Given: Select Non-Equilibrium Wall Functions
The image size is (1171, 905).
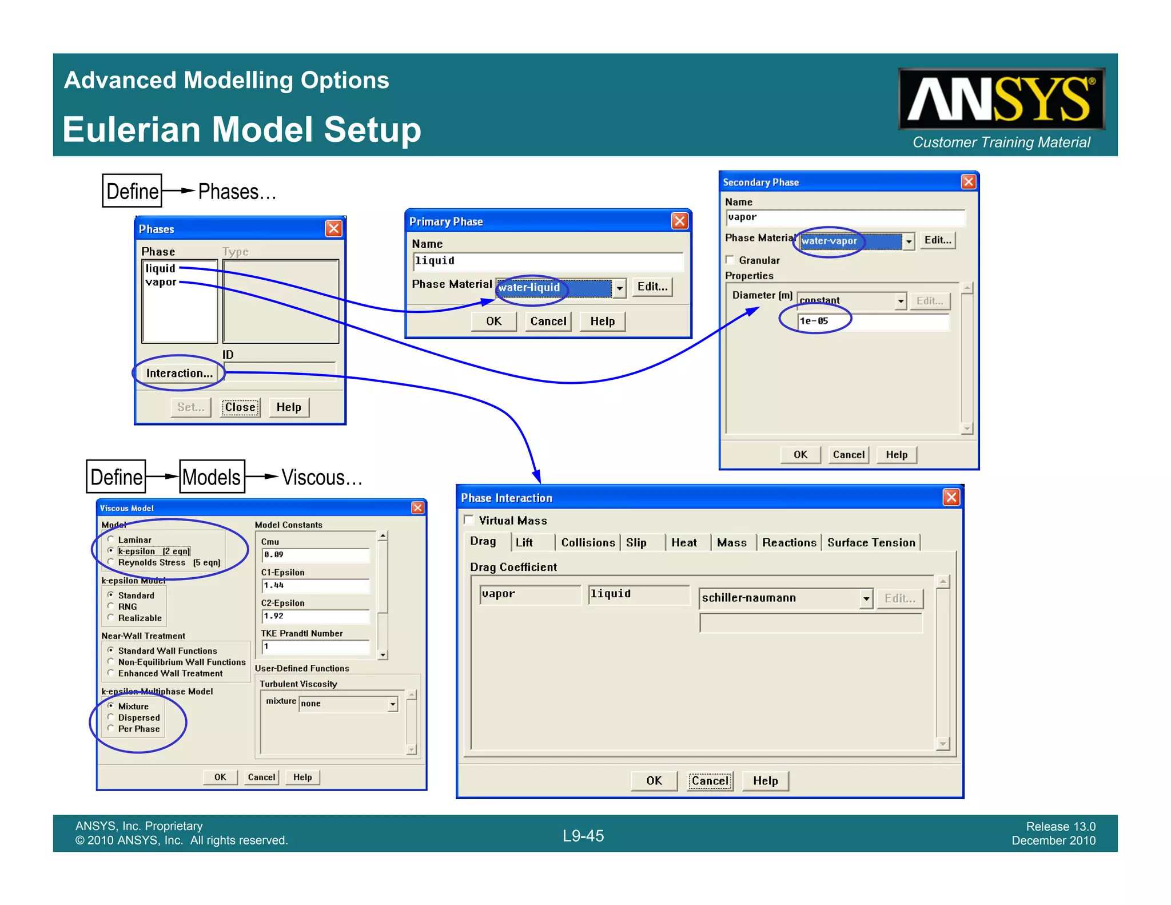Looking at the screenshot, I should [111, 661].
